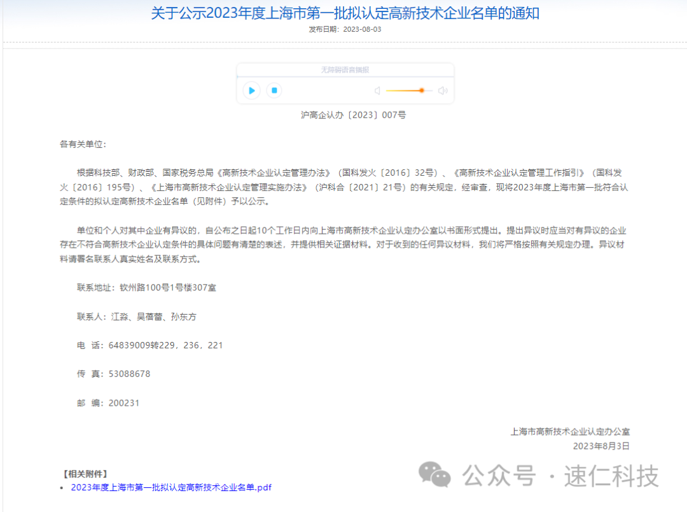This screenshot has width=687, height=512.
Task: Select the 无障碍语音播报 panel title
Action: pyautogui.click(x=345, y=69)
